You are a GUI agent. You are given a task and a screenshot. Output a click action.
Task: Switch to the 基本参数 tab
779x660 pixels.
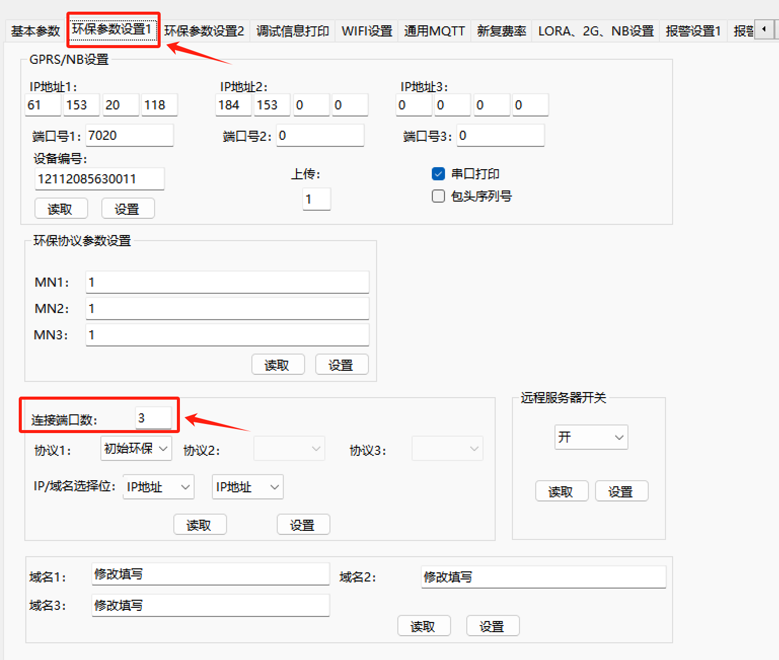point(35,31)
